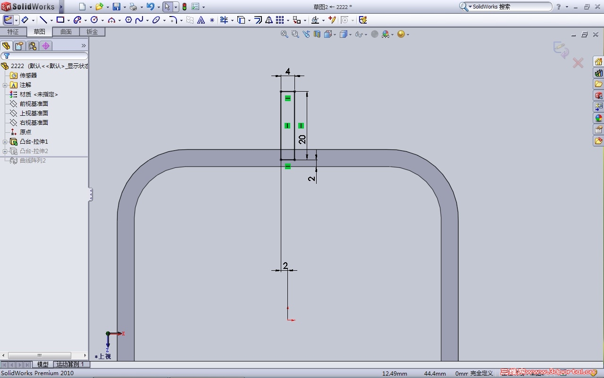Switch to the 草图 tab
This screenshot has height=378, width=604.
click(39, 32)
